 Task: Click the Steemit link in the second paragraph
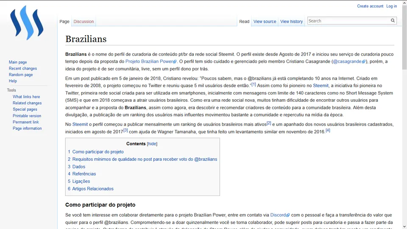click(321, 86)
